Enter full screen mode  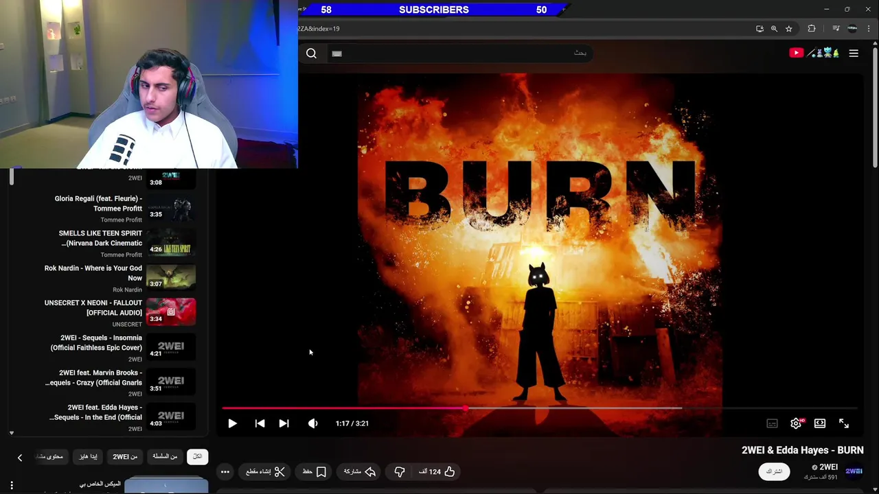point(844,423)
